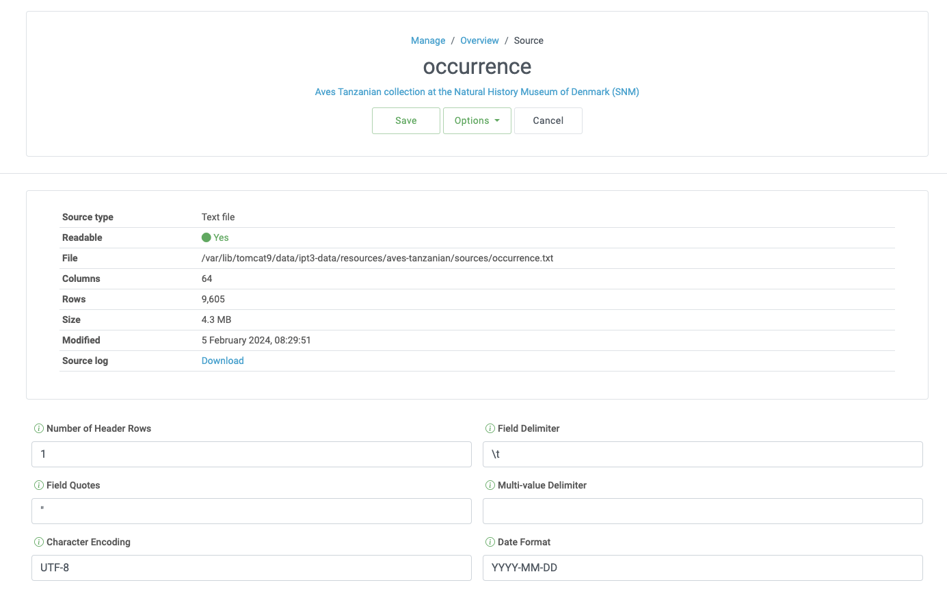
Task: Download the source log
Action: [222, 361]
